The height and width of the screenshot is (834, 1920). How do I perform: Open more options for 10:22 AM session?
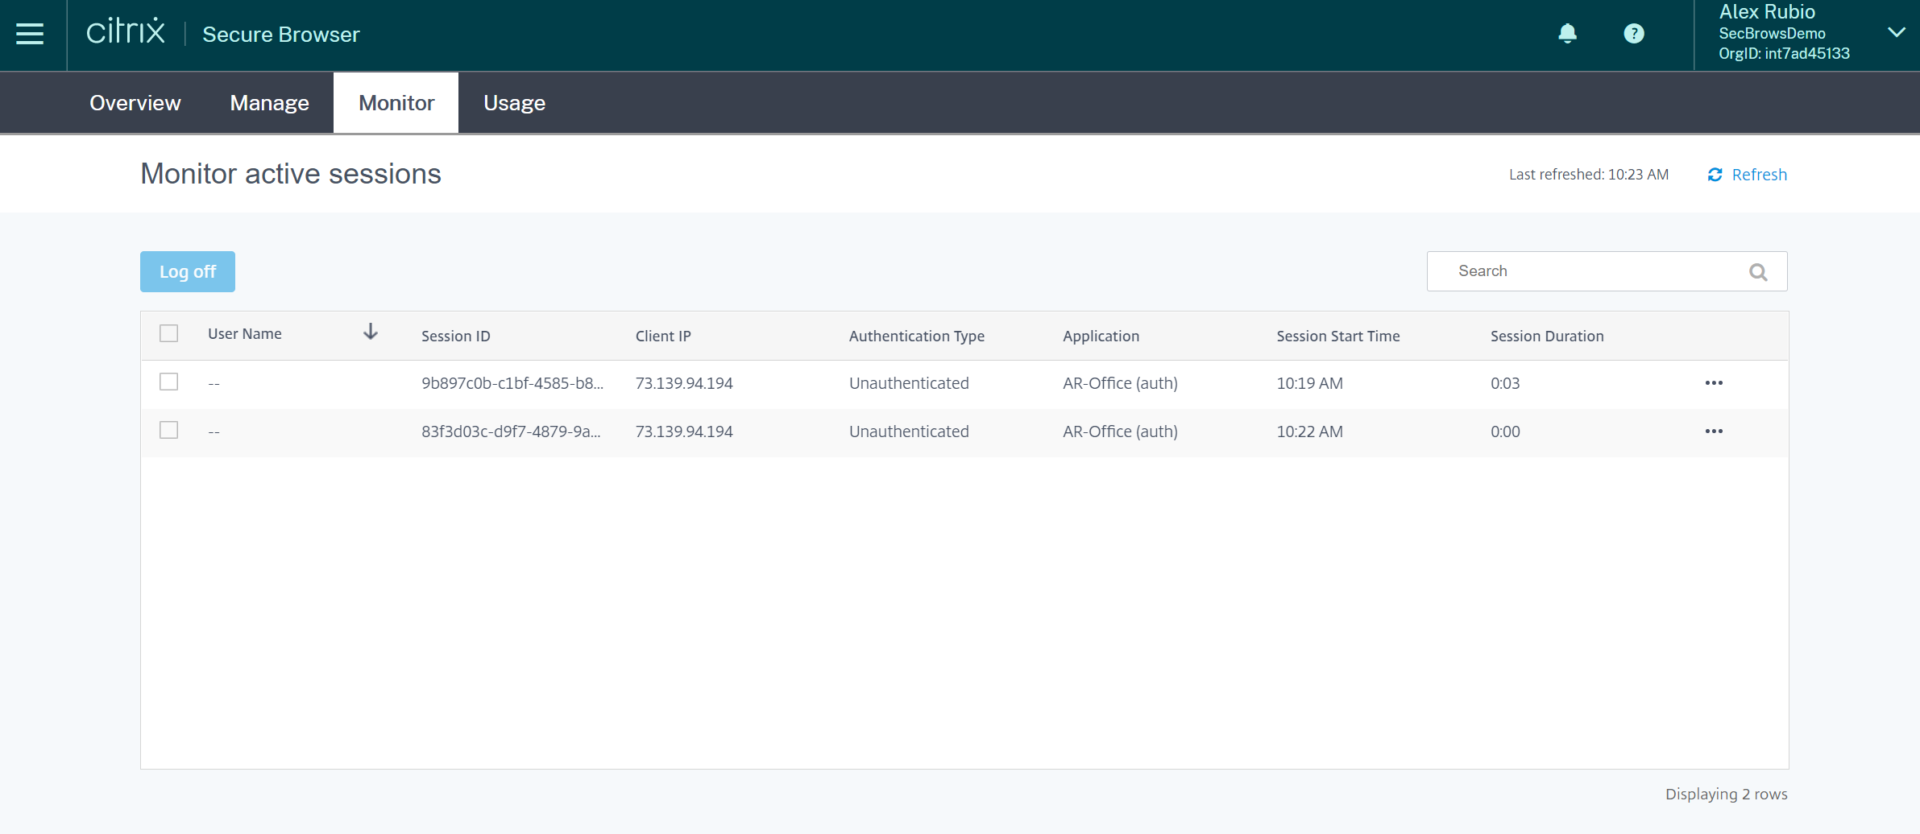[x=1714, y=431]
